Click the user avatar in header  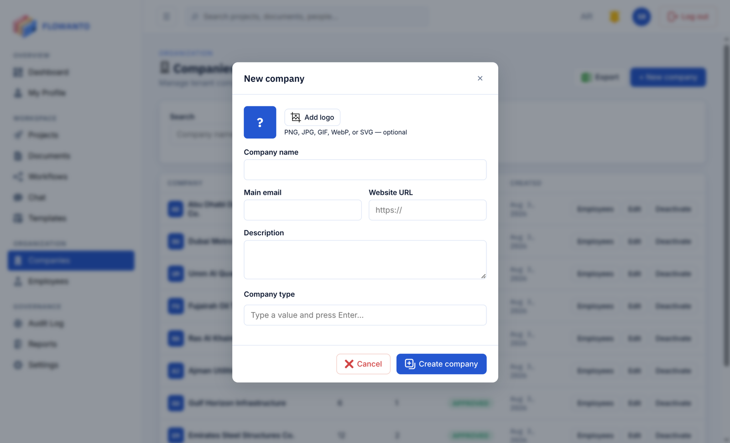tap(641, 17)
